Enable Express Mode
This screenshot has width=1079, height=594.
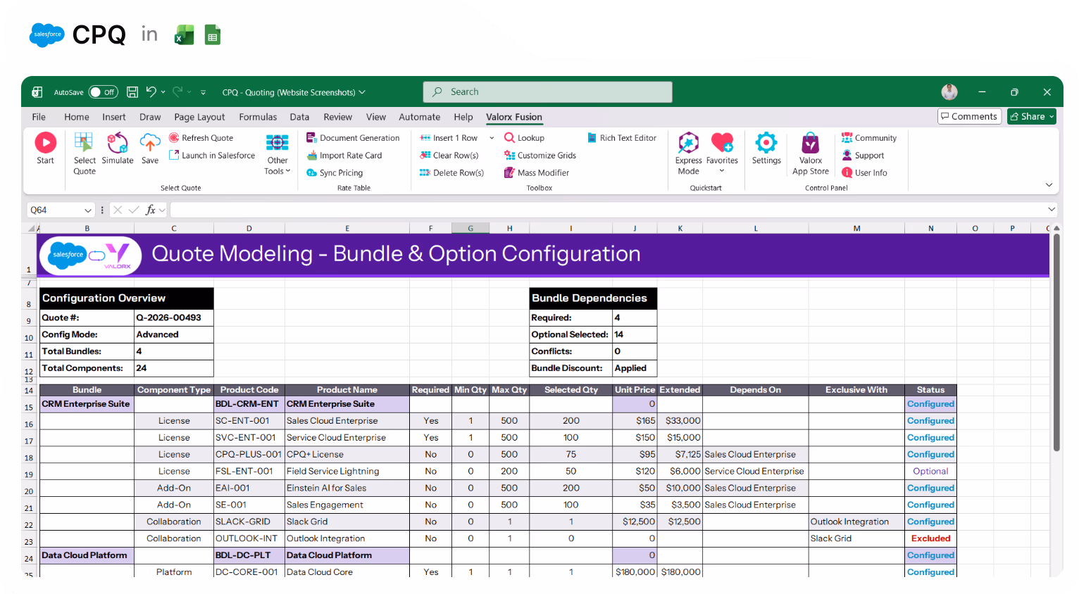tap(687, 151)
